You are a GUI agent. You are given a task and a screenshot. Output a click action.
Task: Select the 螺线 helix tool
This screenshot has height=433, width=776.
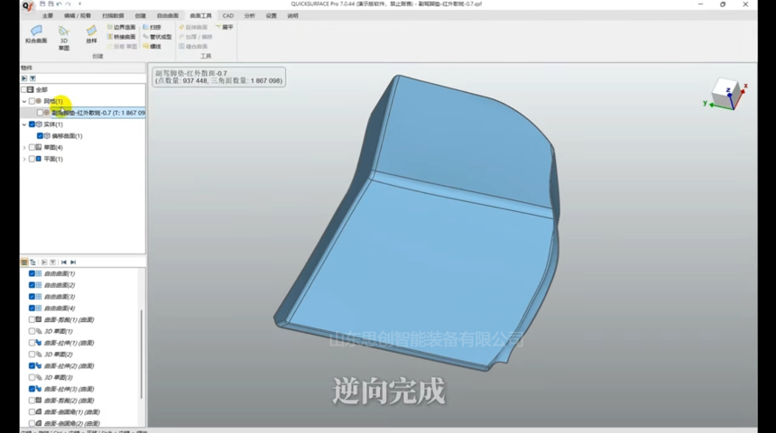click(x=152, y=46)
